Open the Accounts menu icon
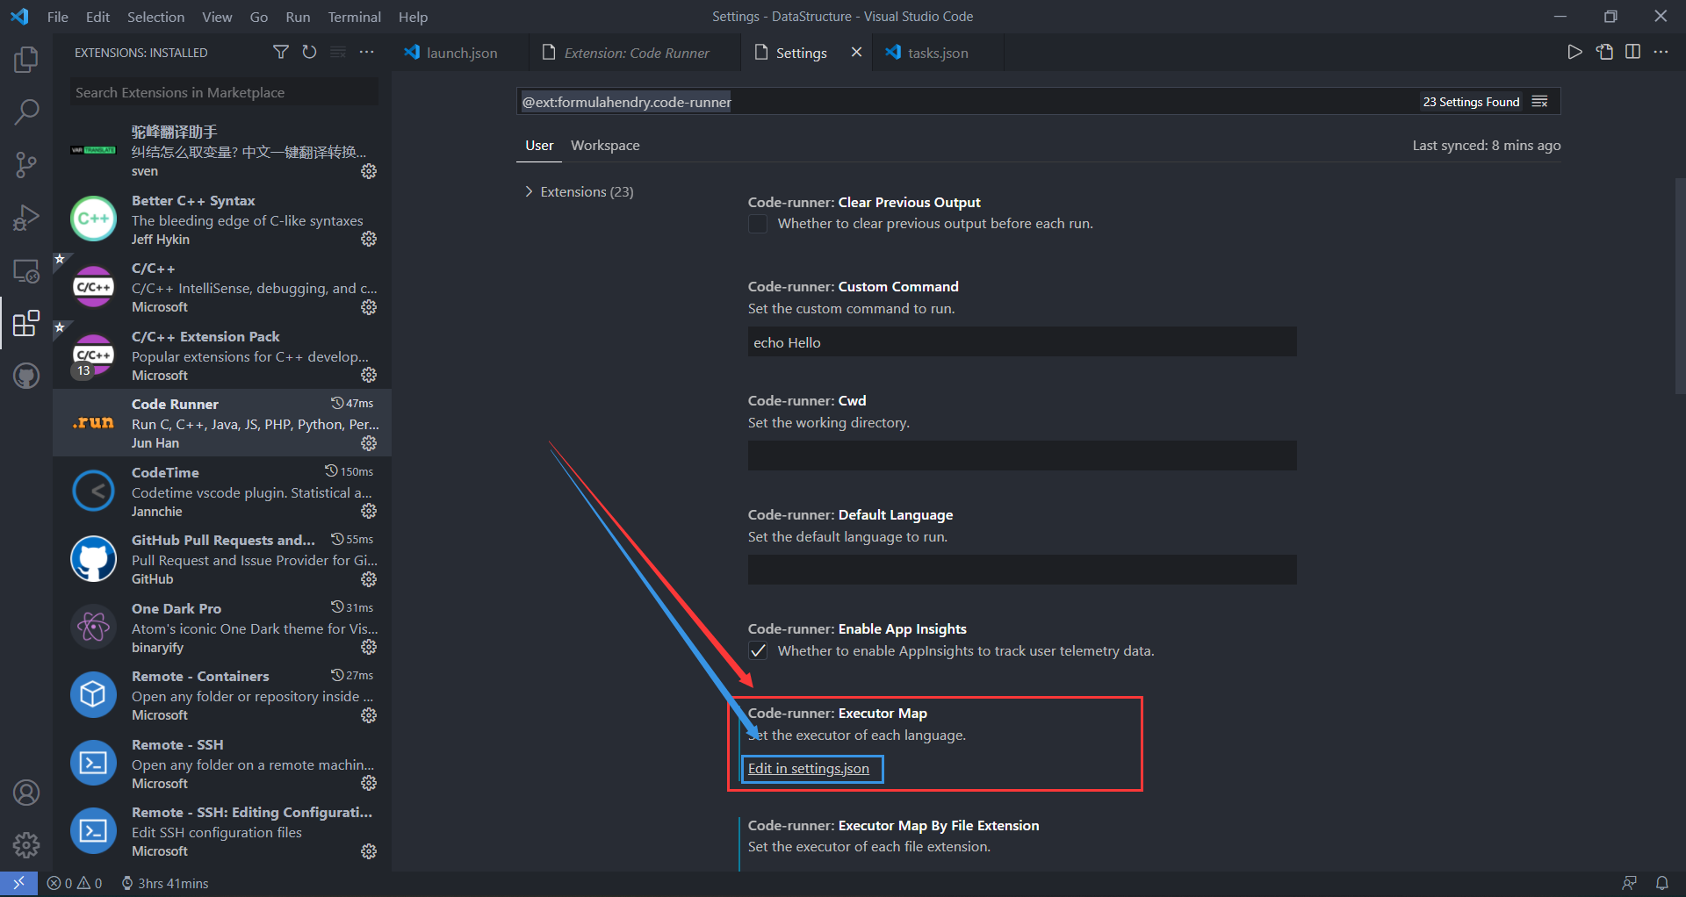 (x=26, y=793)
